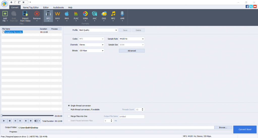
Task: Choose the M4A apple format icon
Action: click(x=67, y=14)
